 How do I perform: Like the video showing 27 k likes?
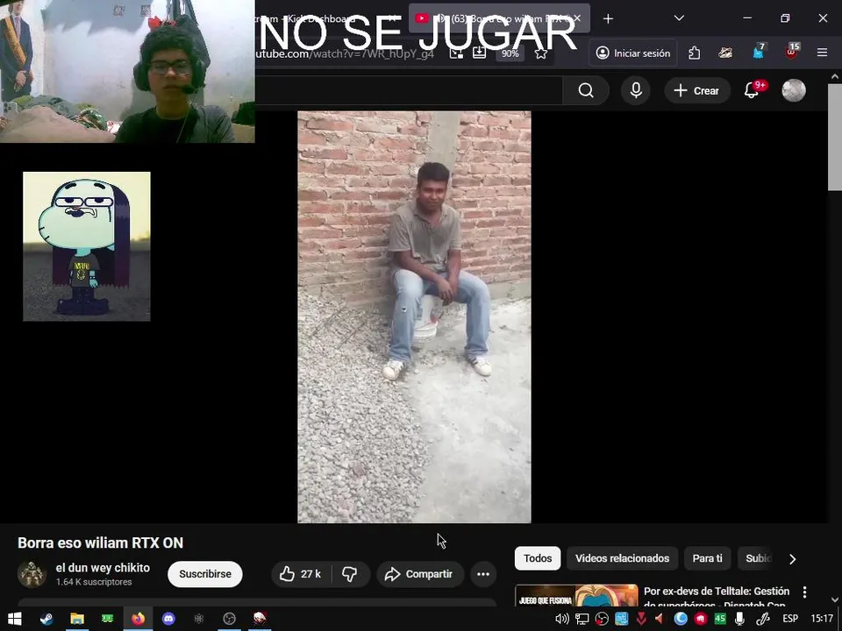[x=301, y=574]
